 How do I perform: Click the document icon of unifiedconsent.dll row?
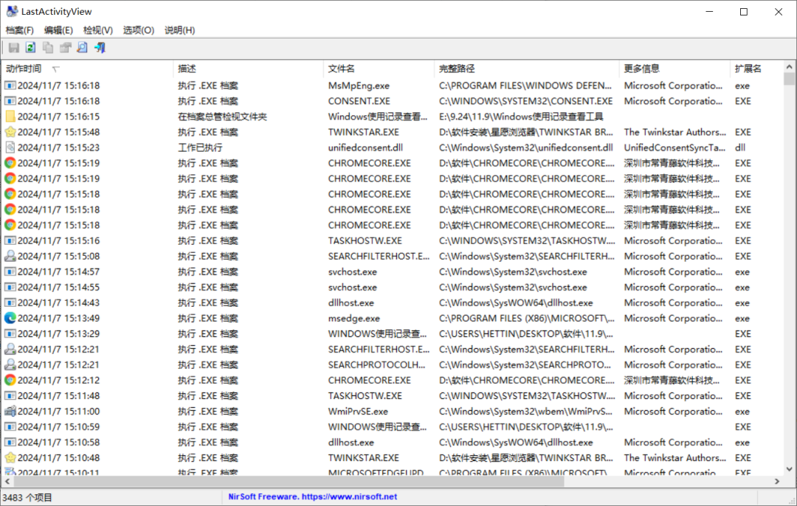click(10, 148)
